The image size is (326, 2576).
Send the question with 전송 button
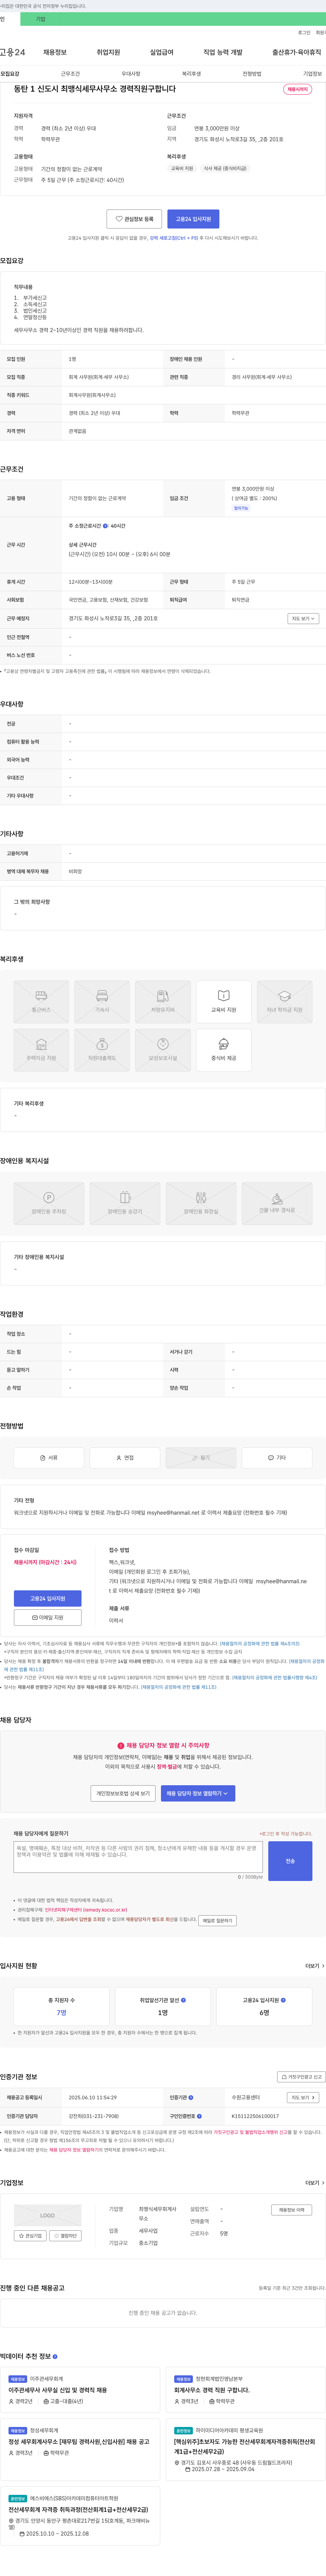click(290, 1861)
